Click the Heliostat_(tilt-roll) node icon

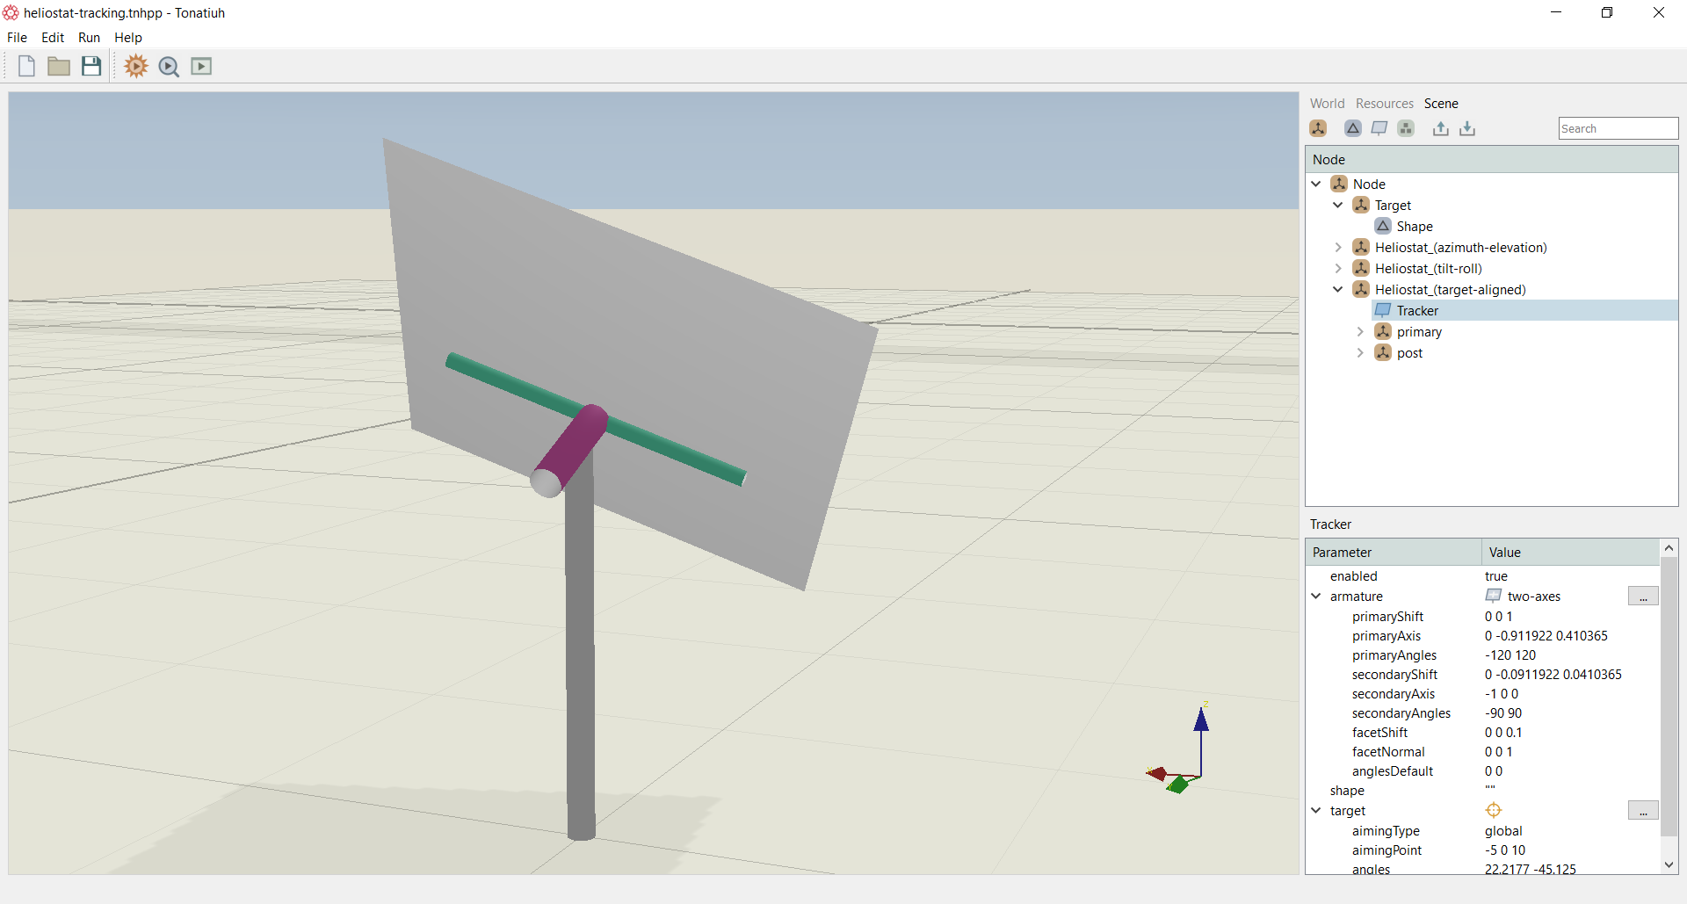(1361, 268)
